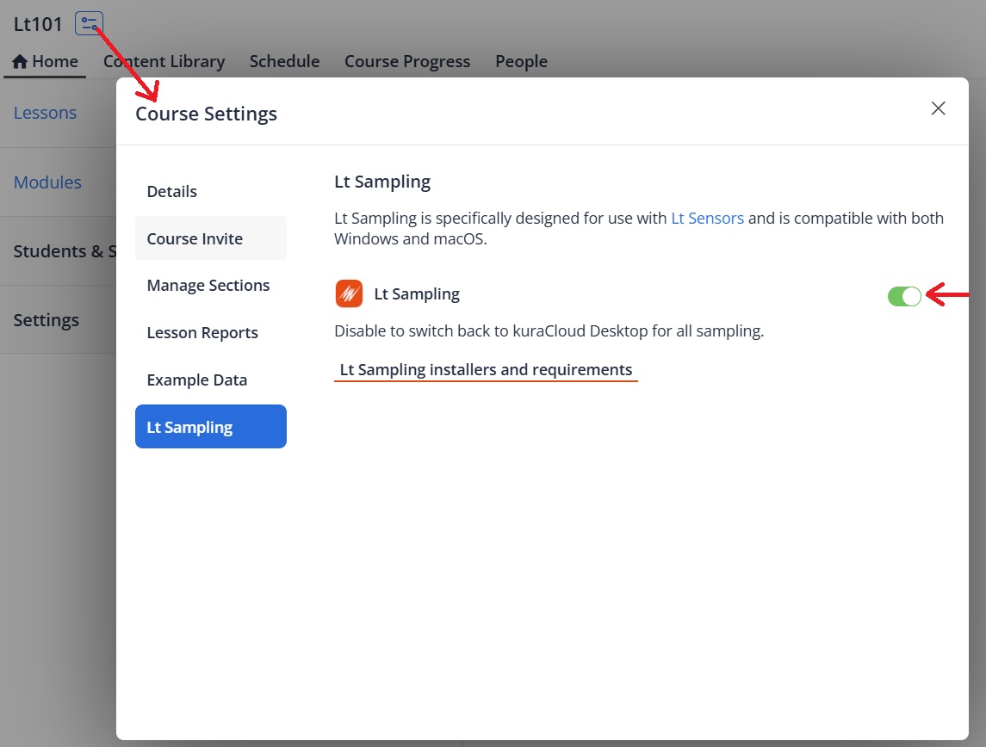The width and height of the screenshot is (986, 747).
Task: Select Modules in the left sidebar
Action: click(x=47, y=182)
